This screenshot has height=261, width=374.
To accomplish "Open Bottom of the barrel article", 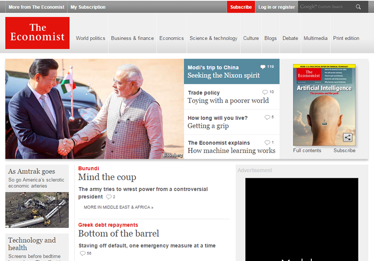I will [x=119, y=234].
